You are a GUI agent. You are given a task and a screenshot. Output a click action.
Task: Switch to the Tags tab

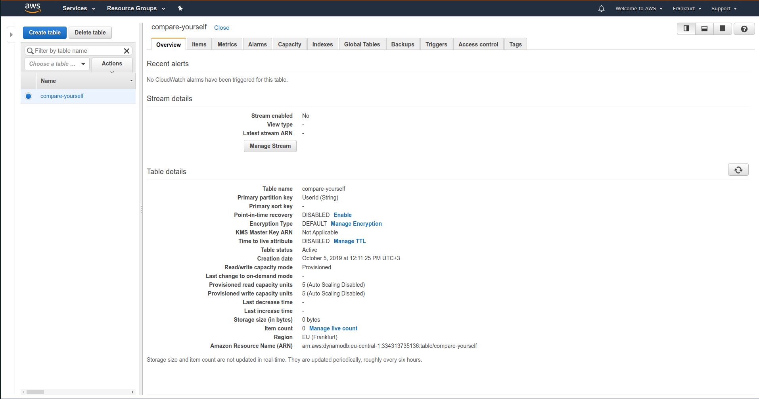[516, 44]
